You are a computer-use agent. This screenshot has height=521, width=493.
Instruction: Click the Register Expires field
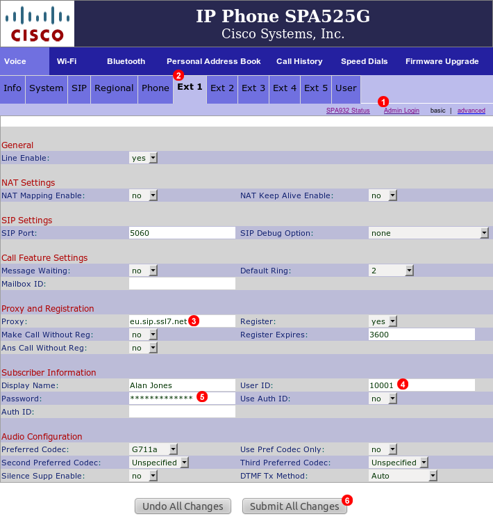(421, 335)
